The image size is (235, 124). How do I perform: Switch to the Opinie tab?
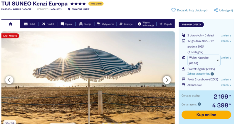67,24
